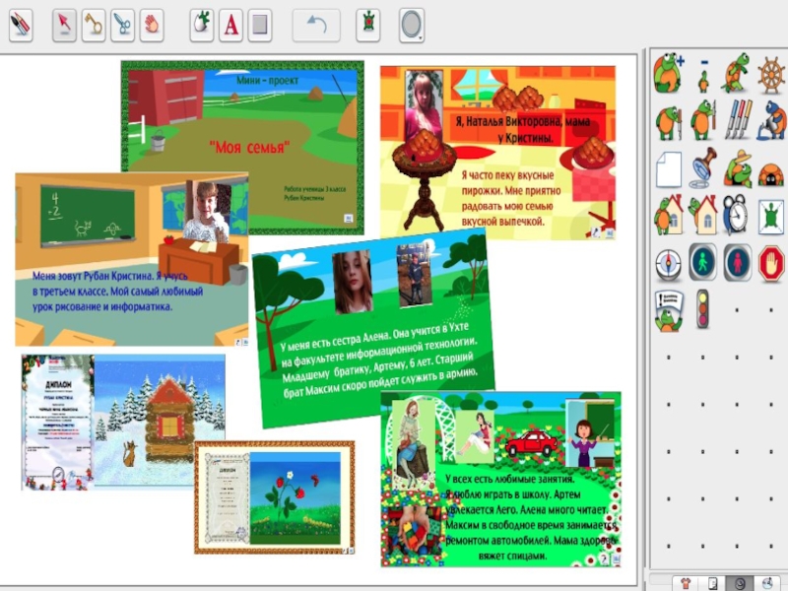
Task: Click the turtle holding announcement sign
Action: (669, 310)
